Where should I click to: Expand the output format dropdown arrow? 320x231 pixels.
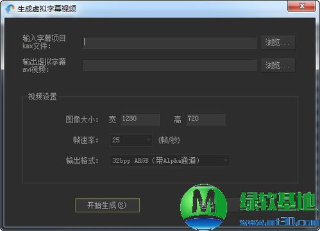(x=225, y=160)
